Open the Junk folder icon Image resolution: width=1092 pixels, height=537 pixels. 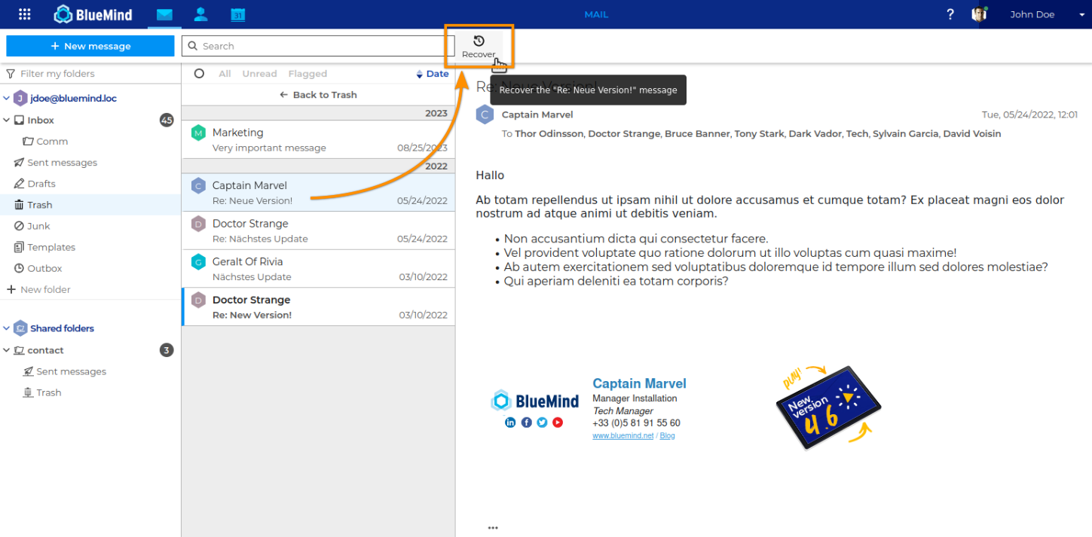(x=20, y=226)
